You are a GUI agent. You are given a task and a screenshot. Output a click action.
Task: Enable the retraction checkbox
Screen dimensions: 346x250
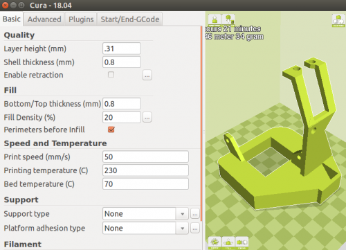tap(111, 75)
